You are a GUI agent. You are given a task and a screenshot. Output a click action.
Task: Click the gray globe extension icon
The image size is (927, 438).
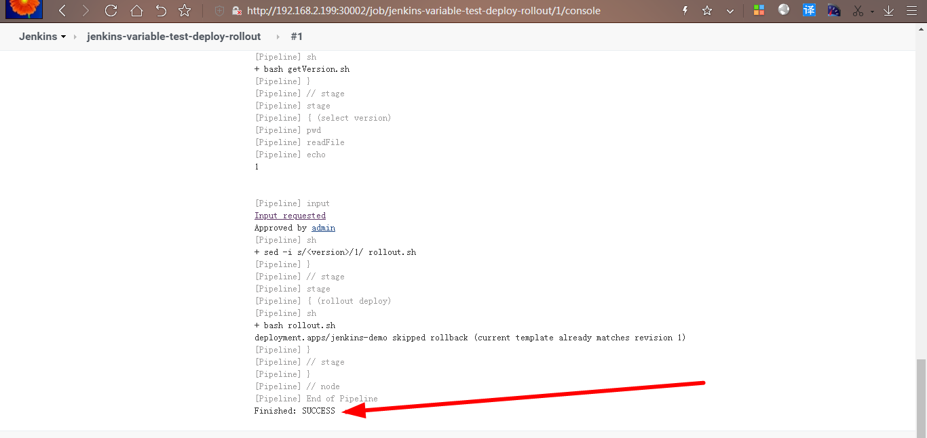[784, 10]
